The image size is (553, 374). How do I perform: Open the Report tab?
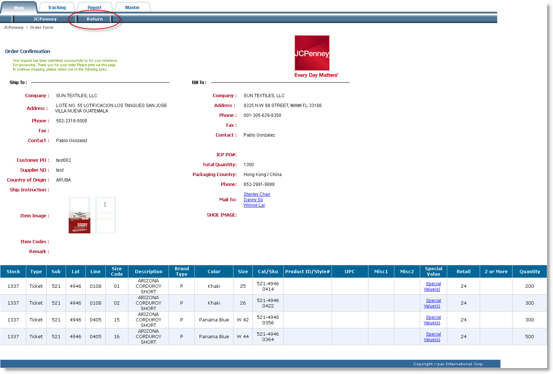(x=94, y=8)
